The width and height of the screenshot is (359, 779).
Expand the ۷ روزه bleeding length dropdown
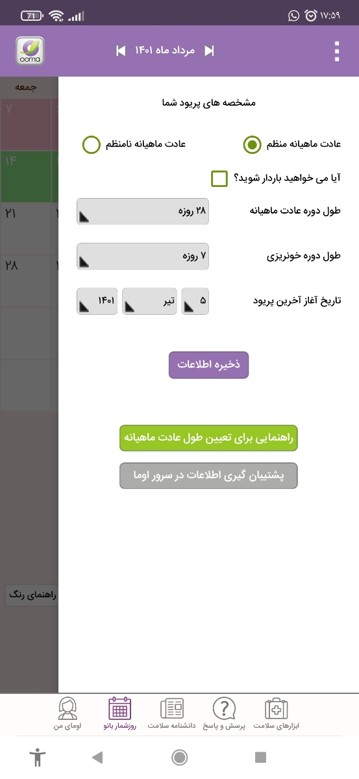coord(143,256)
